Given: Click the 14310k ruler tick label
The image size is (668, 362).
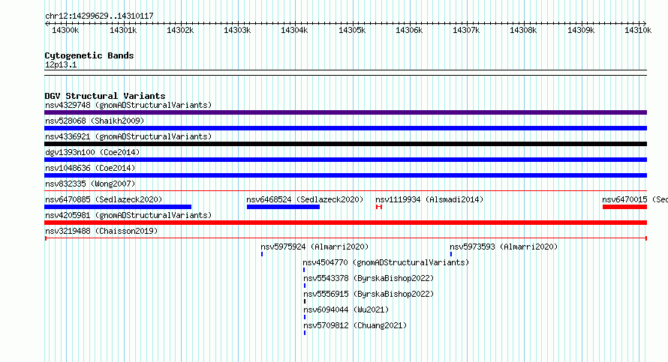Looking at the screenshot, I should [x=638, y=30].
